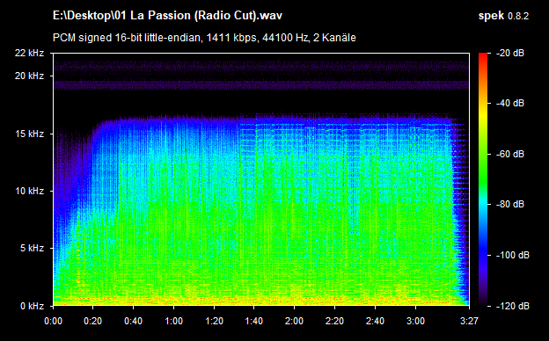
Task: Click the 3:00 time axis marker
Action: click(415, 321)
